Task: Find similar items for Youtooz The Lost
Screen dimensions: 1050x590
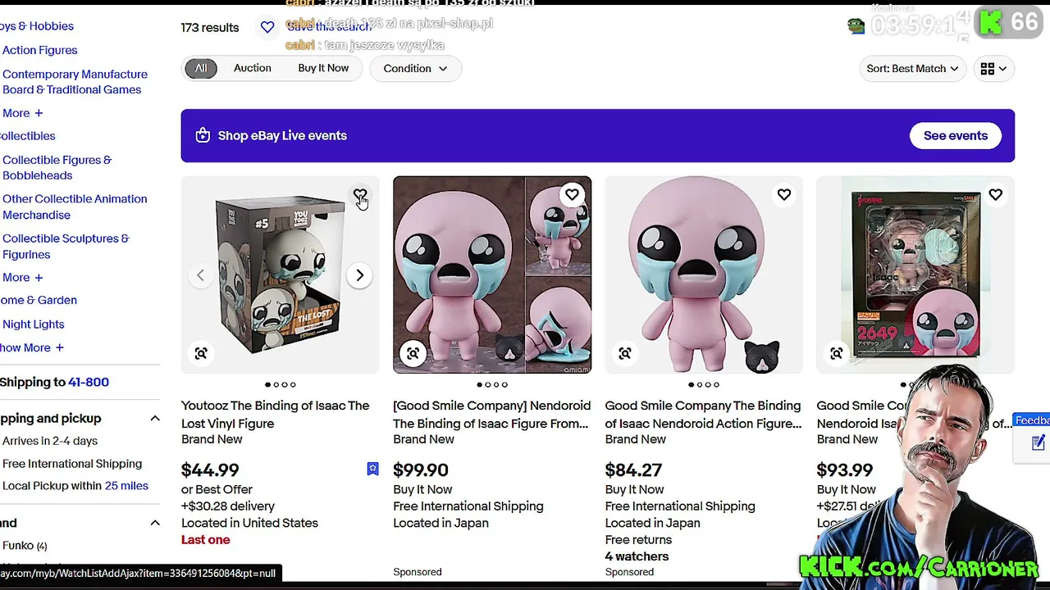Action: coord(201,353)
